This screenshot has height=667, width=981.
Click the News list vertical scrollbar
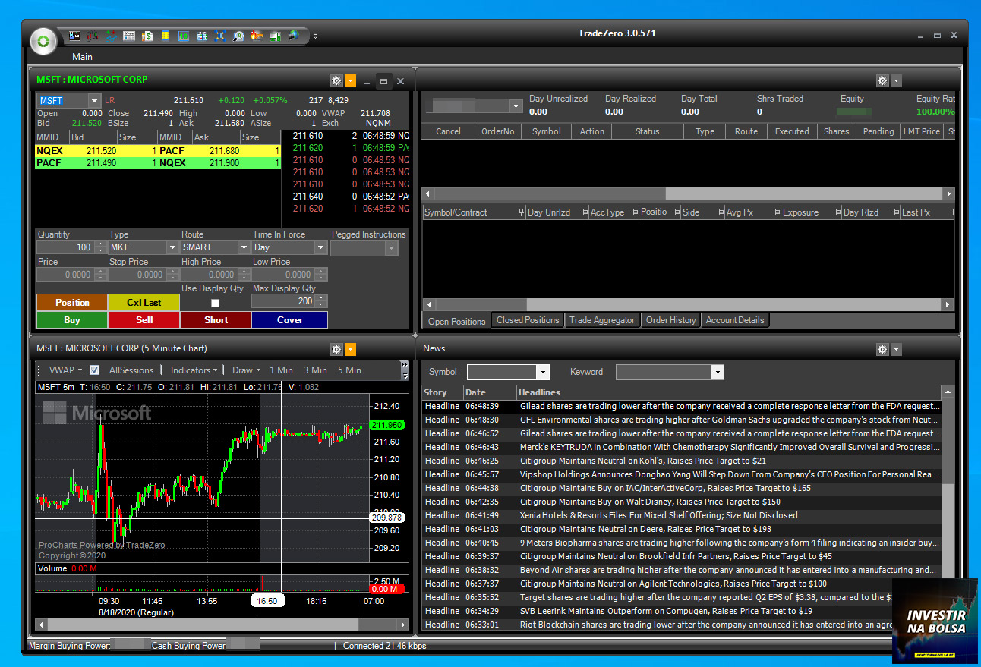pyautogui.click(x=948, y=508)
